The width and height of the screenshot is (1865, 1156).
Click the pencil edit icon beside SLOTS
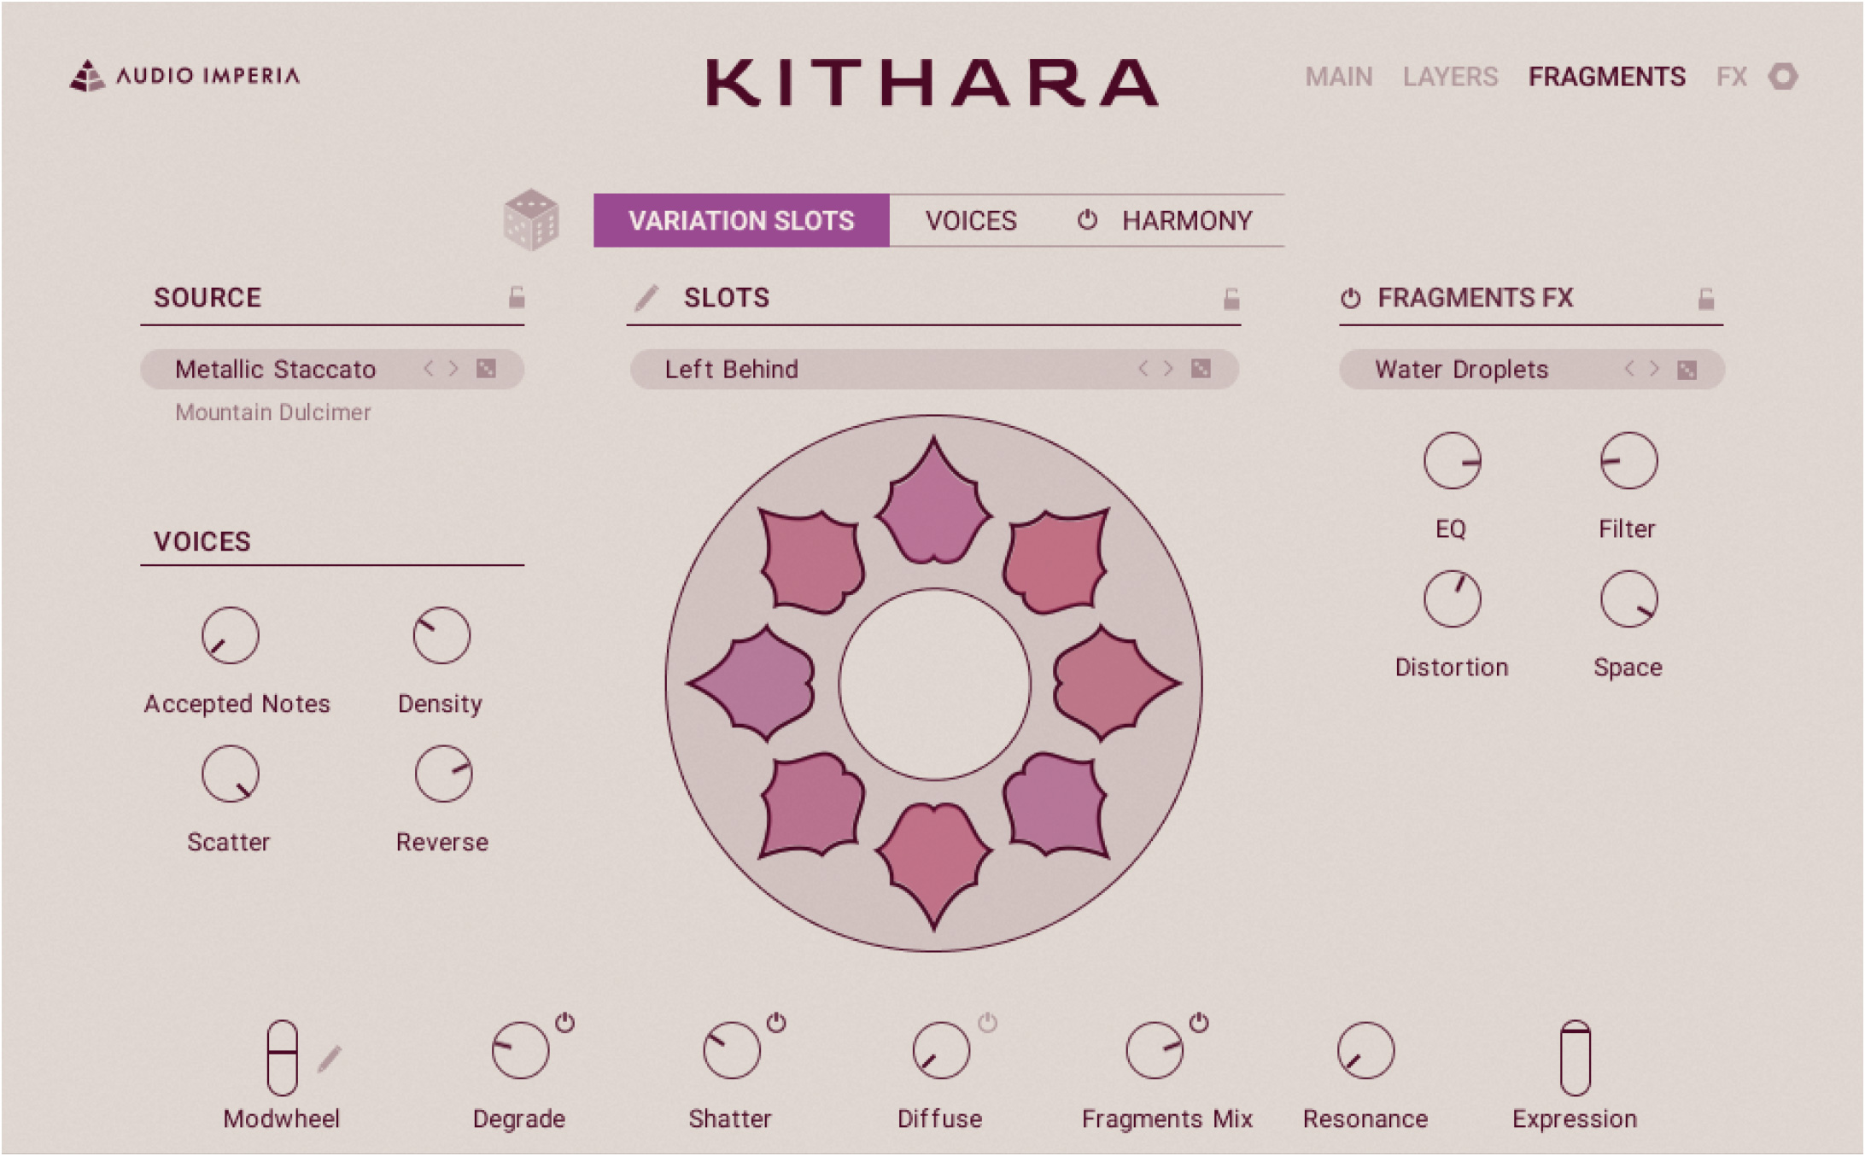pyautogui.click(x=646, y=298)
